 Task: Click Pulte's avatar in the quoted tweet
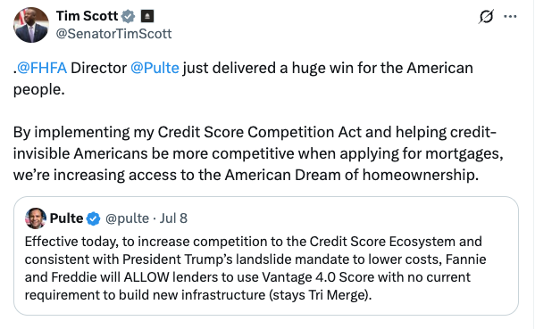pyautogui.click(x=36, y=218)
